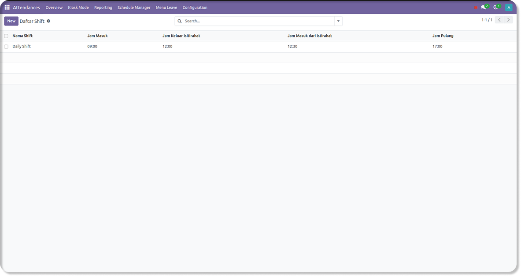Open the activities clock icon with badge 1
Screen dimensions: 521x276
click(x=496, y=7)
